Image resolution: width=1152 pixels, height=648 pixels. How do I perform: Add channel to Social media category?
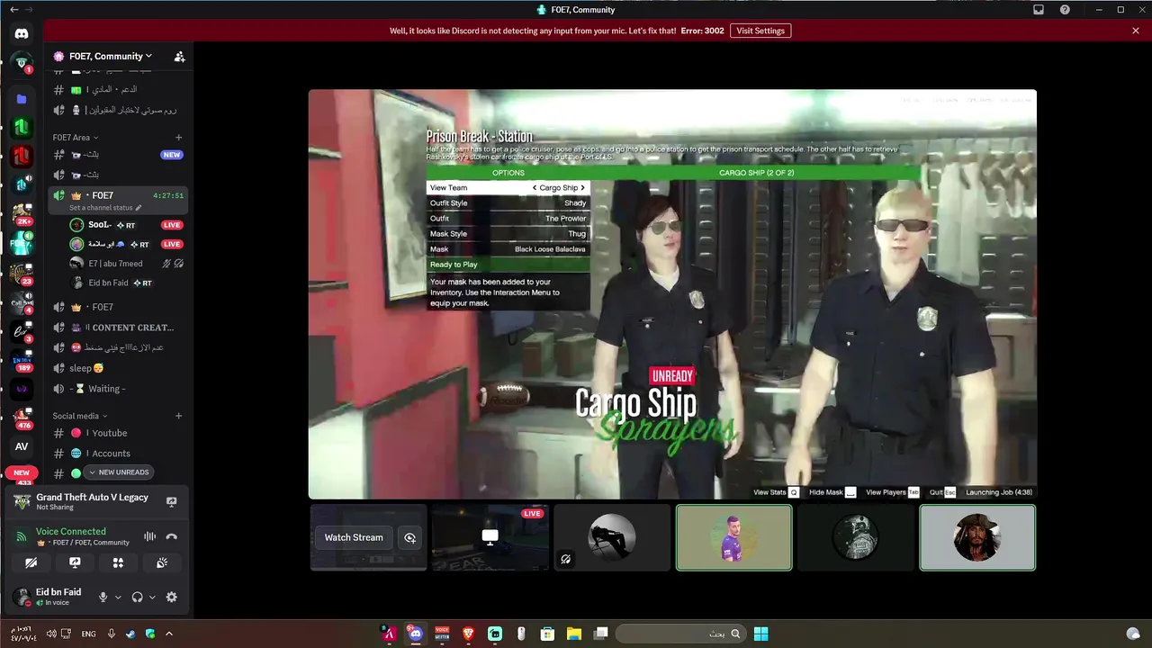click(x=178, y=416)
